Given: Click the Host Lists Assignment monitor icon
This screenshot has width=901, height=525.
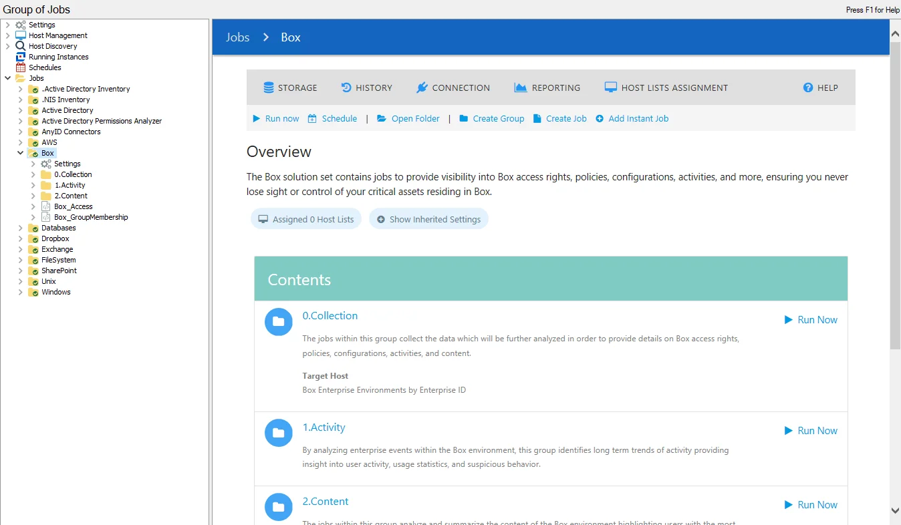Looking at the screenshot, I should point(610,87).
